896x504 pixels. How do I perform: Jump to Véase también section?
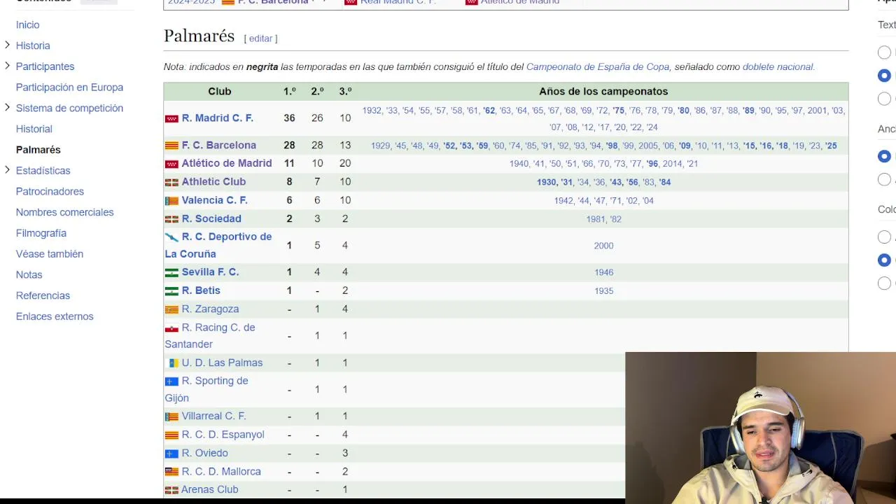(x=50, y=254)
